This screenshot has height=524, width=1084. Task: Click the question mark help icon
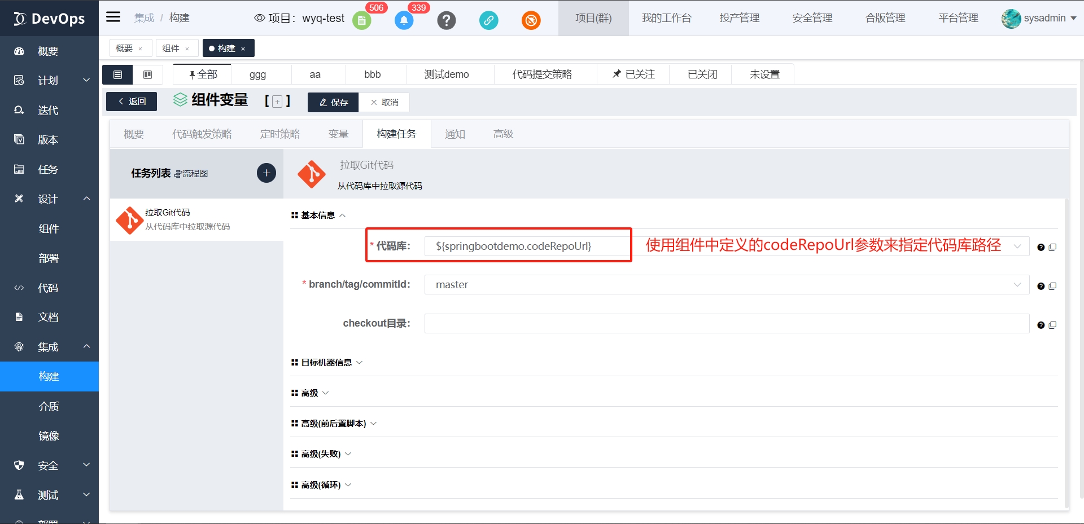coord(446,21)
